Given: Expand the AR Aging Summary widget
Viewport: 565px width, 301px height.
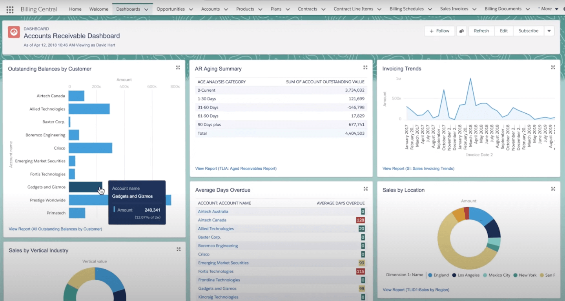Looking at the screenshot, I should point(365,67).
